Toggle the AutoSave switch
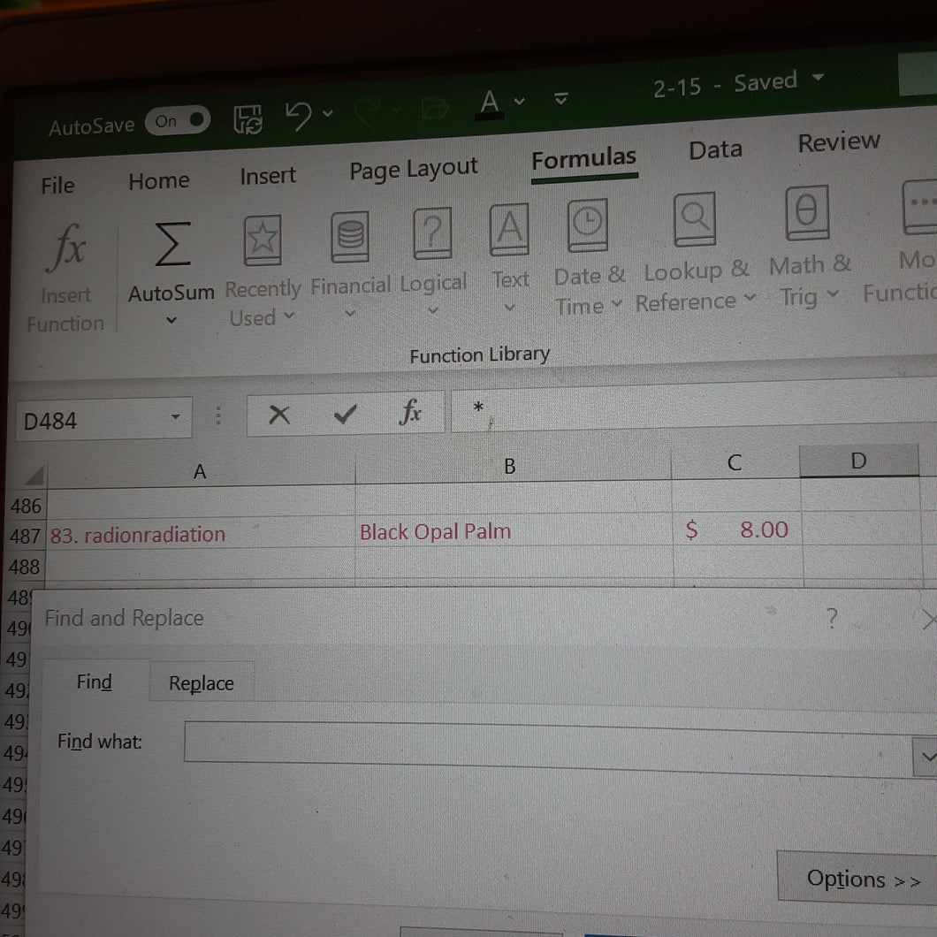Screen dimensions: 937x937 [178, 121]
